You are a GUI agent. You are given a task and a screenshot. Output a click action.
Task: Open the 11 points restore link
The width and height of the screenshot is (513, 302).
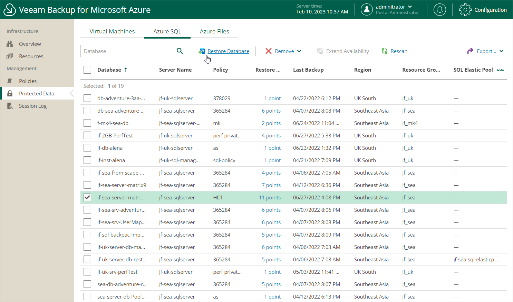tap(270, 198)
